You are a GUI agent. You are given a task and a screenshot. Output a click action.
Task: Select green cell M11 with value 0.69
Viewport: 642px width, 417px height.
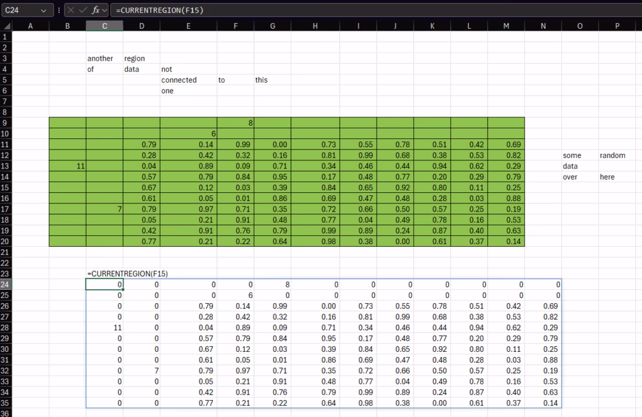[x=506, y=144]
